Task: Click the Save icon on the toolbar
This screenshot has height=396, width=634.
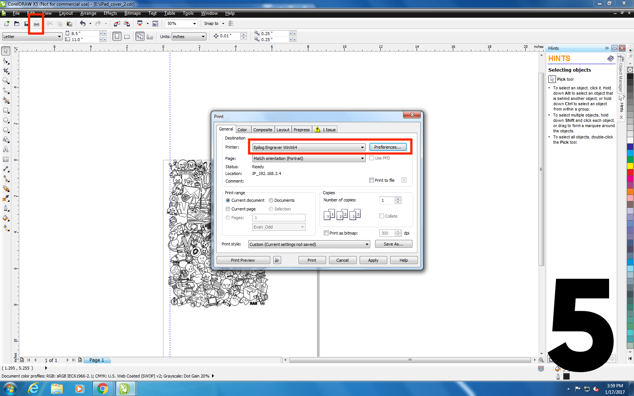Action: (x=26, y=23)
